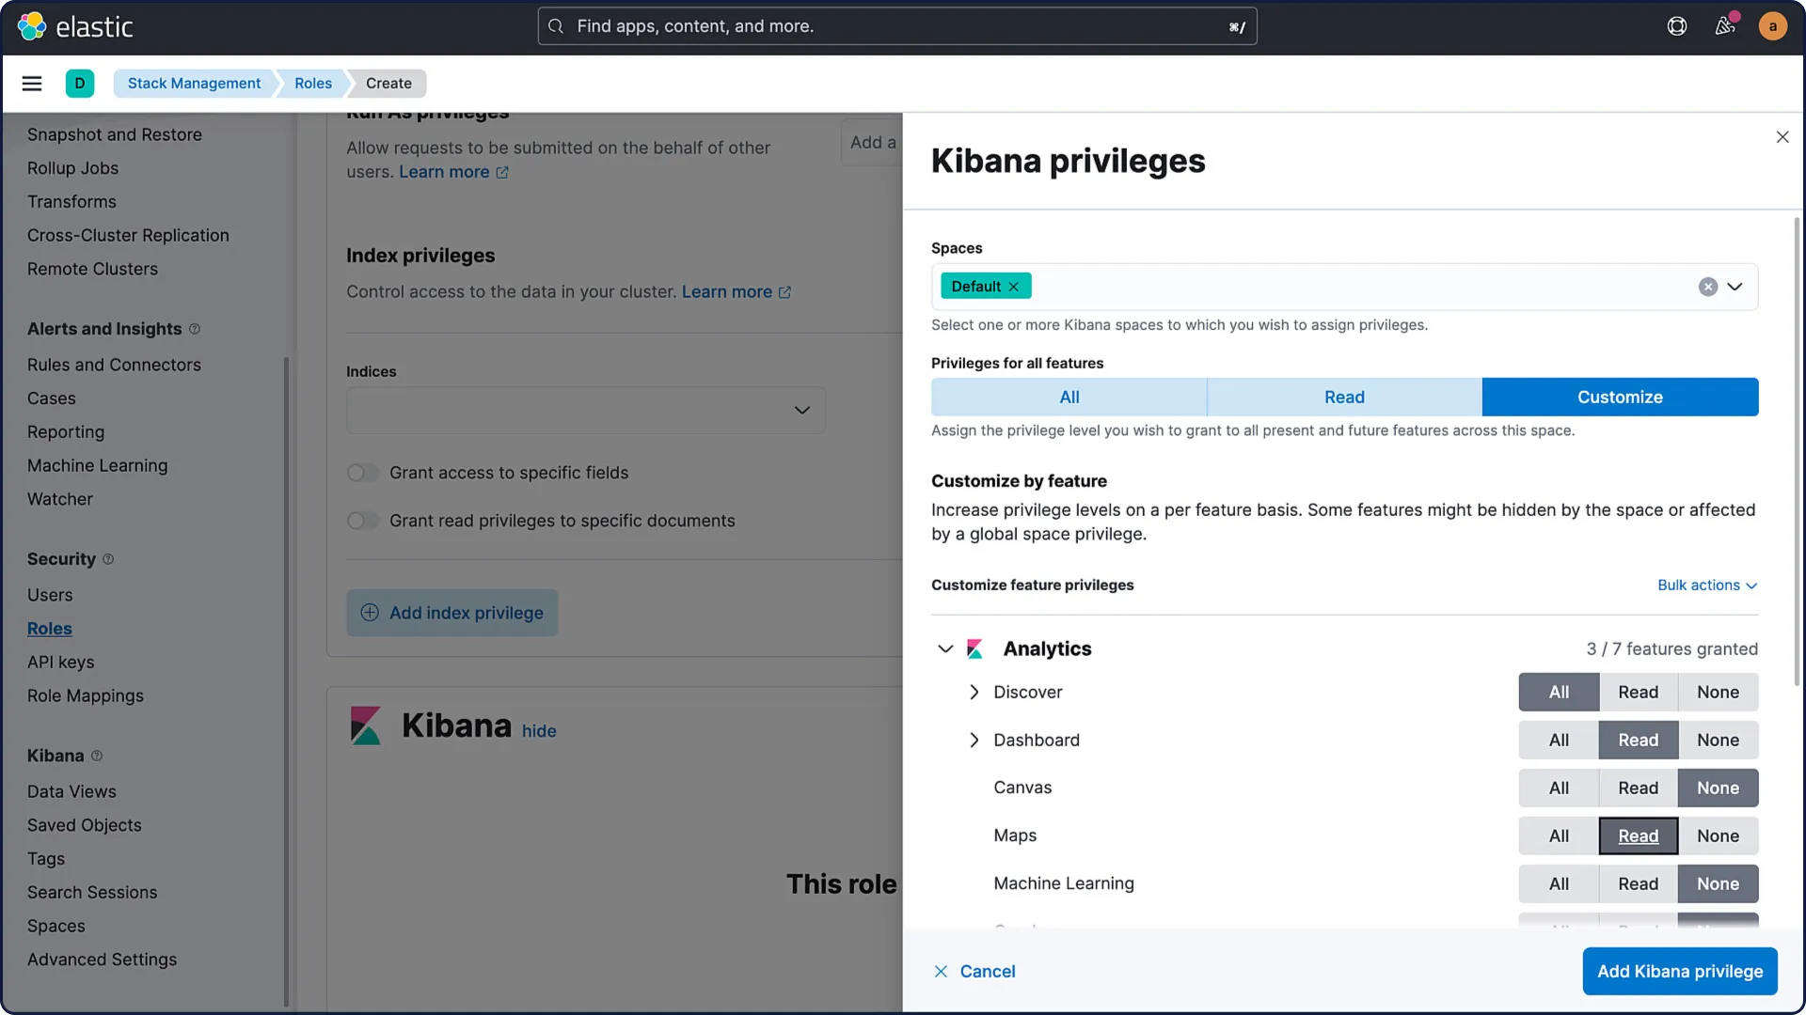Viewport: 1806px width, 1015px height.
Task: Open the Bulk actions dropdown
Action: pos(1707,585)
